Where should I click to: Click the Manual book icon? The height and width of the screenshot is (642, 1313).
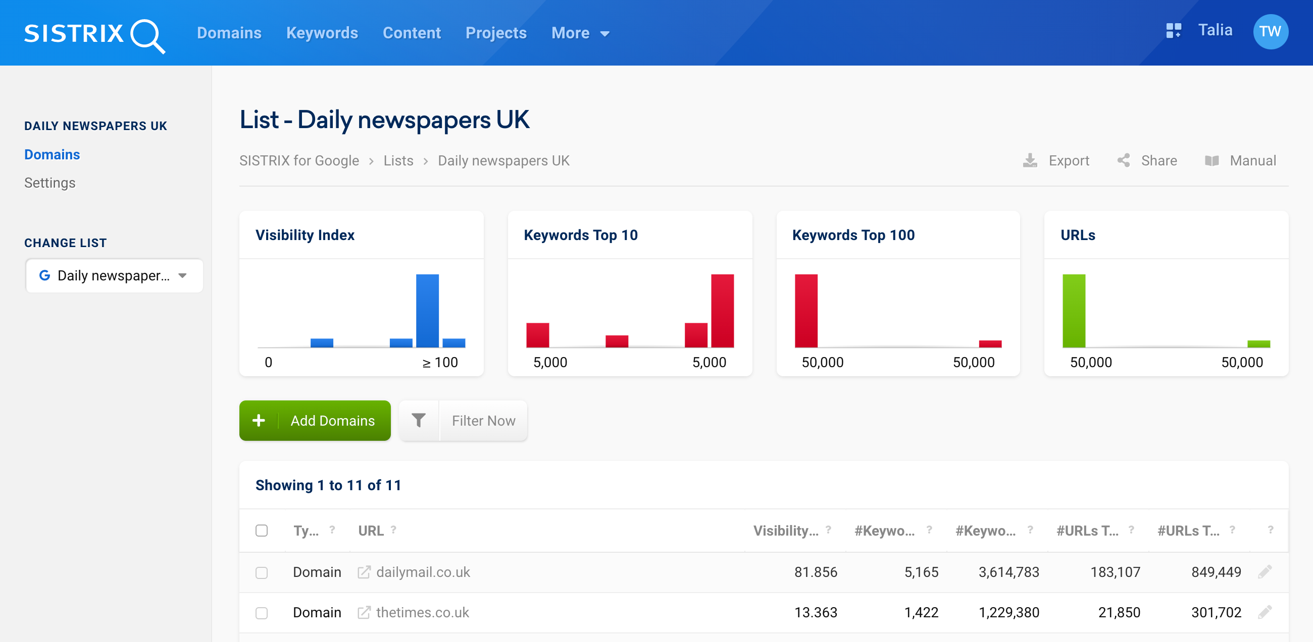point(1211,161)
